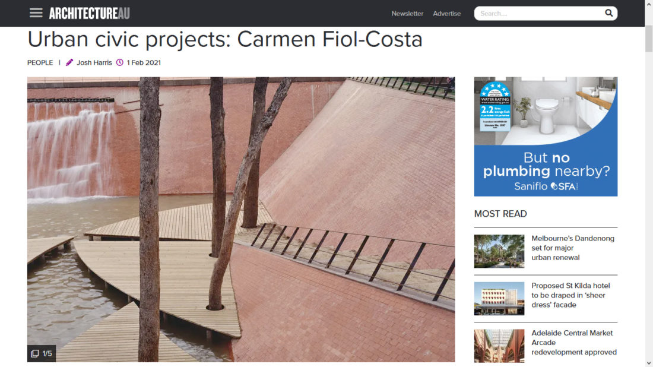This screenshot has width=653, height=367.
Task: Open the Newsletter page
Action: [x=407, y=13]
